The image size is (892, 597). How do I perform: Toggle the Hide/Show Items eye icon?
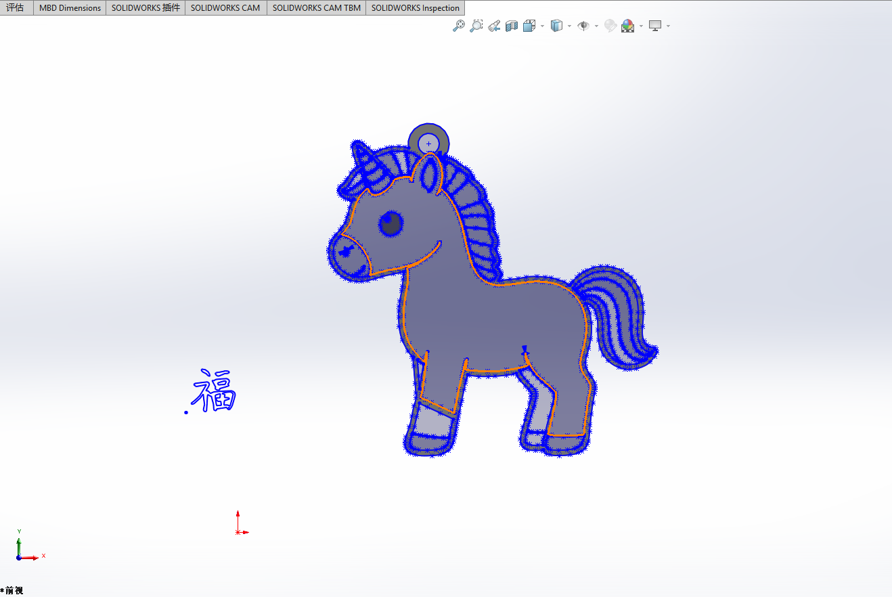tap(583, 26)
